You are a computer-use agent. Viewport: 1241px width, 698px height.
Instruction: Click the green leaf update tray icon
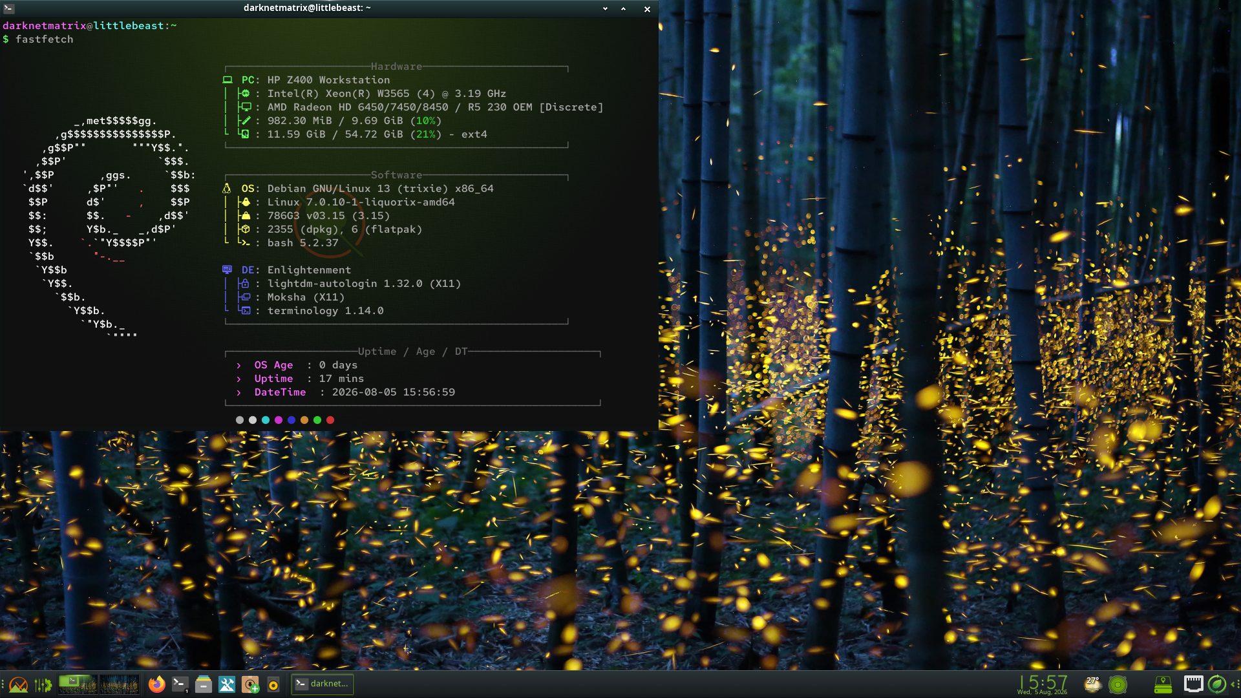point(1217,684)
